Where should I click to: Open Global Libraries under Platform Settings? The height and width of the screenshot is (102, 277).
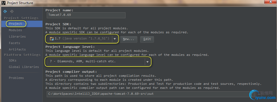pyautogui.click(x=24, y=67)
